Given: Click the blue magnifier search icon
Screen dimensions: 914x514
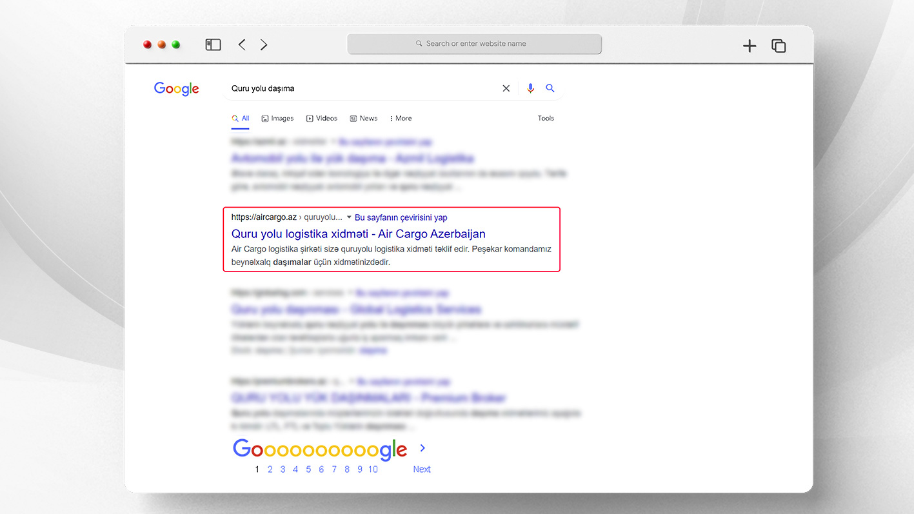Looking at the screenshot, I should click(550, 88).
